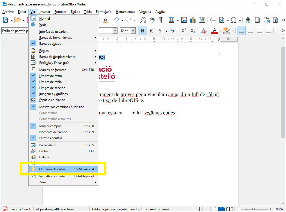
Task: Open file with the folder icon
Action: tap(17, 20)
